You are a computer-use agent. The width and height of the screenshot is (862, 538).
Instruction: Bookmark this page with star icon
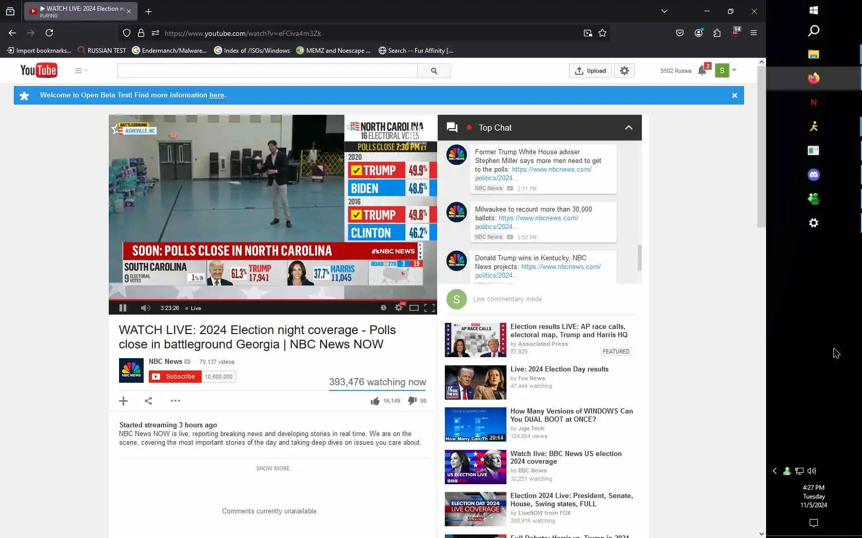click(602, 33)
